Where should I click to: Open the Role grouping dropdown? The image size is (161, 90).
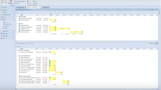coord(18,12)
